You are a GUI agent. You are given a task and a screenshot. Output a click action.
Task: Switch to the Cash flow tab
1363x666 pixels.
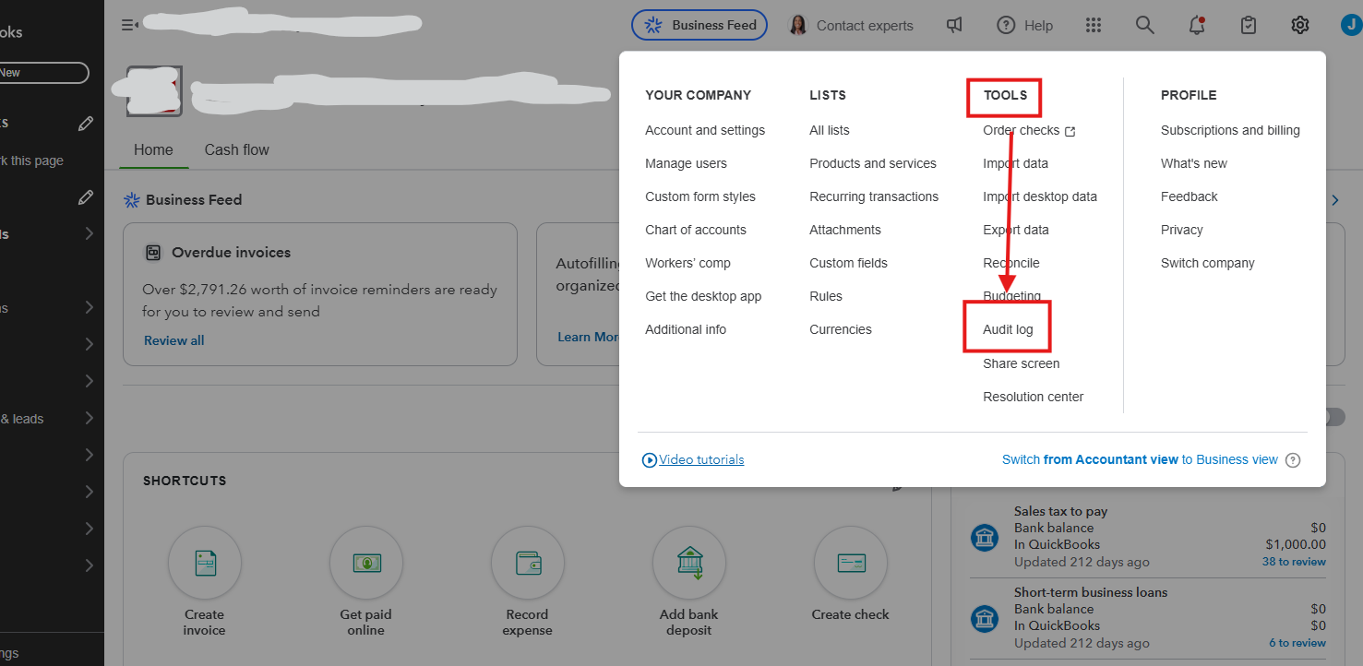(x=236, y=149)
